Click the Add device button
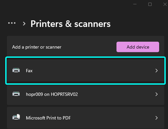This screenshot has width=168, height=129. [x=138, y=47]
